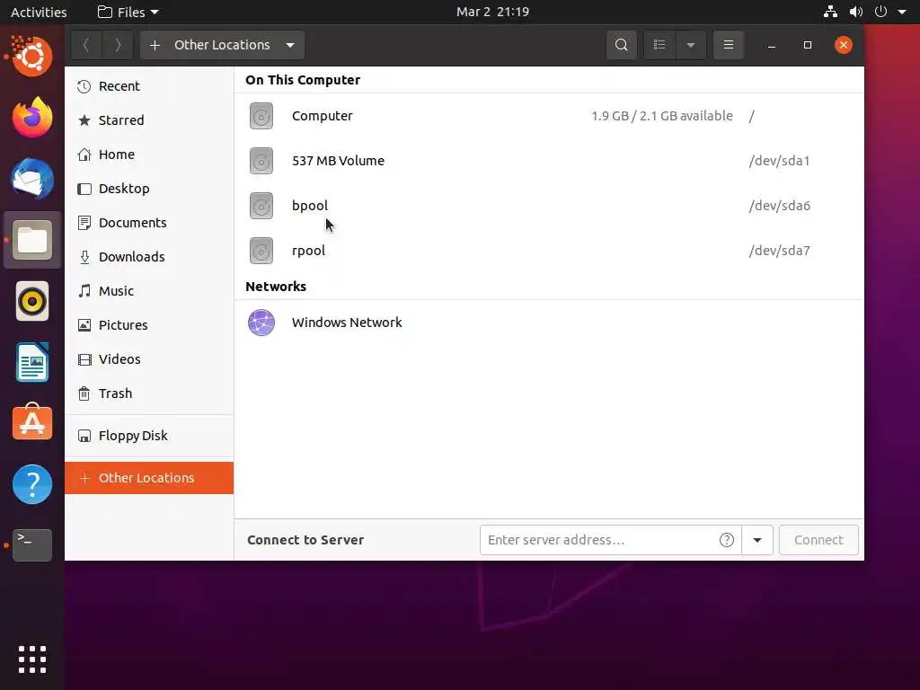Open Terminal from the dock
Image resolution: width=920 pixels, height=690 pixels.
pyautogui.click(x=32, y=545)
